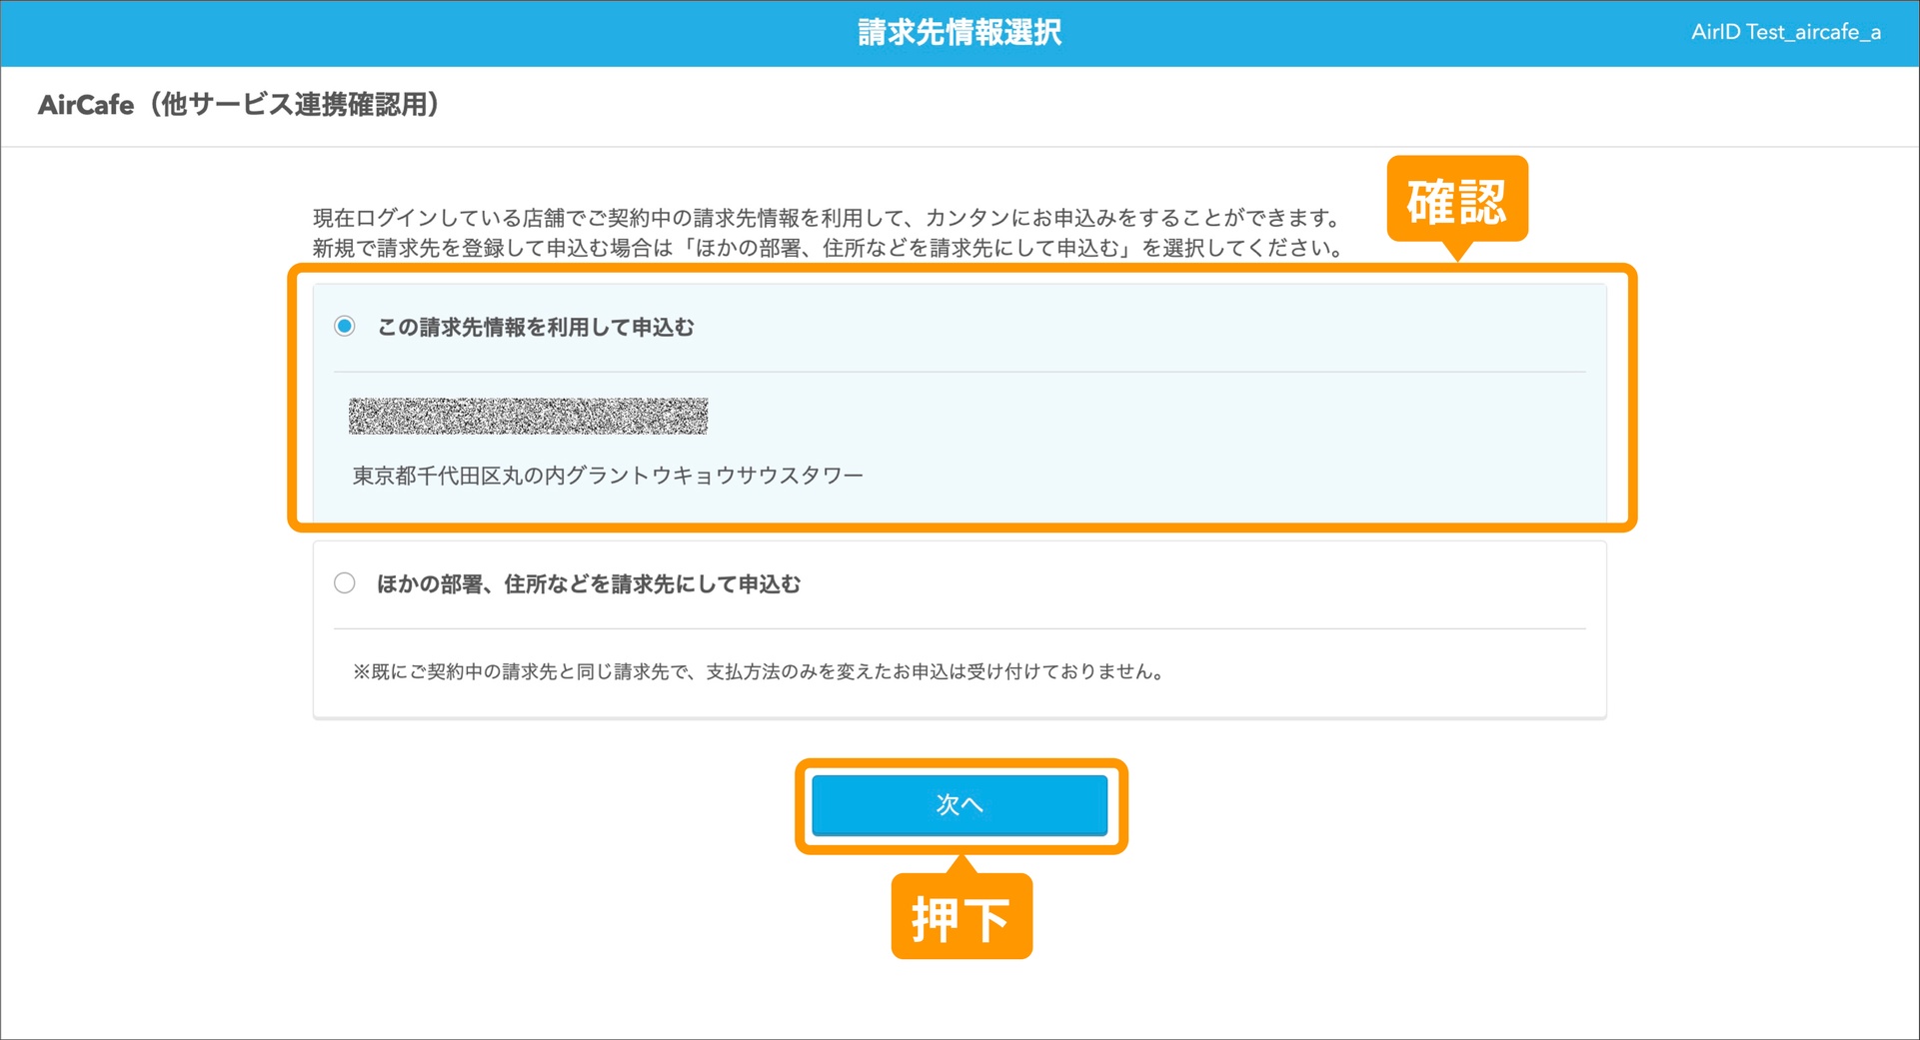Click the 新規で請求先を登録して instruction line
Viewport: 1920px width, 1040px height.
[830, 248]
